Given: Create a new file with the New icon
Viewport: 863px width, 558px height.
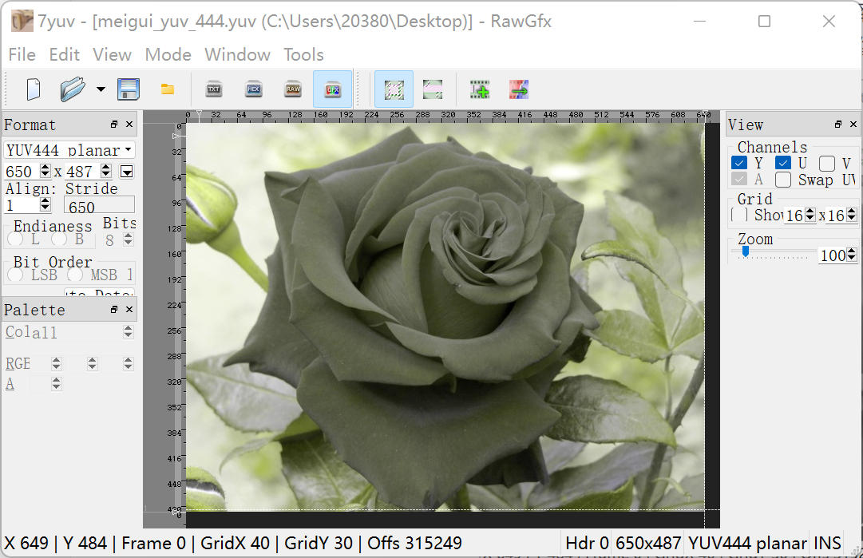Looking at the screenshot, I should click(x=32, y=89).
